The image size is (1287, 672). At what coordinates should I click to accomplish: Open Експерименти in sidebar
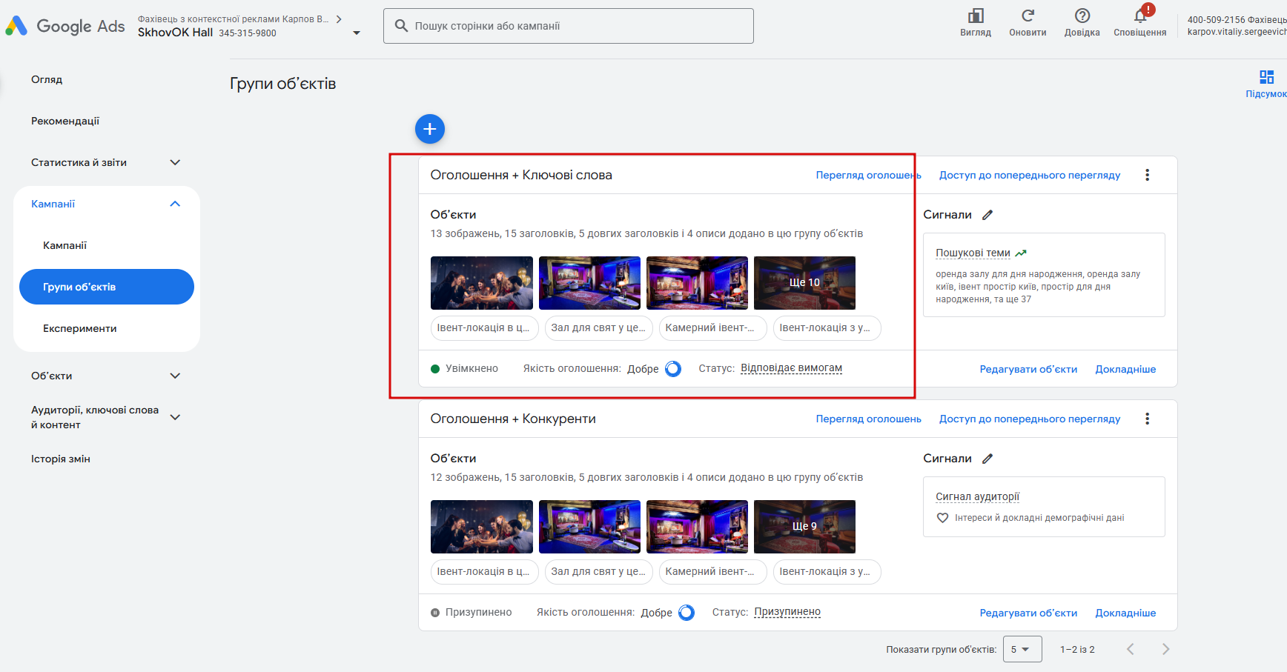tap(80, 328)
